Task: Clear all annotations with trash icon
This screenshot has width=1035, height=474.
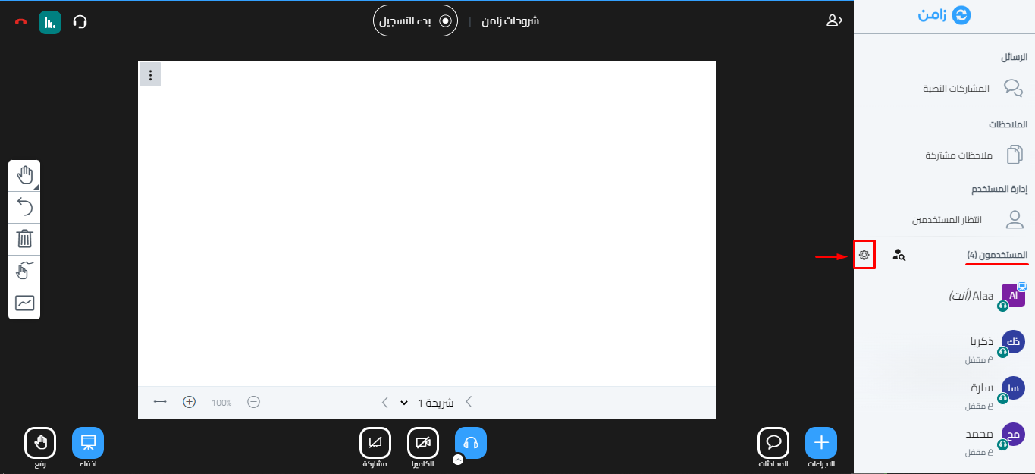Action: tap(24, 240)
